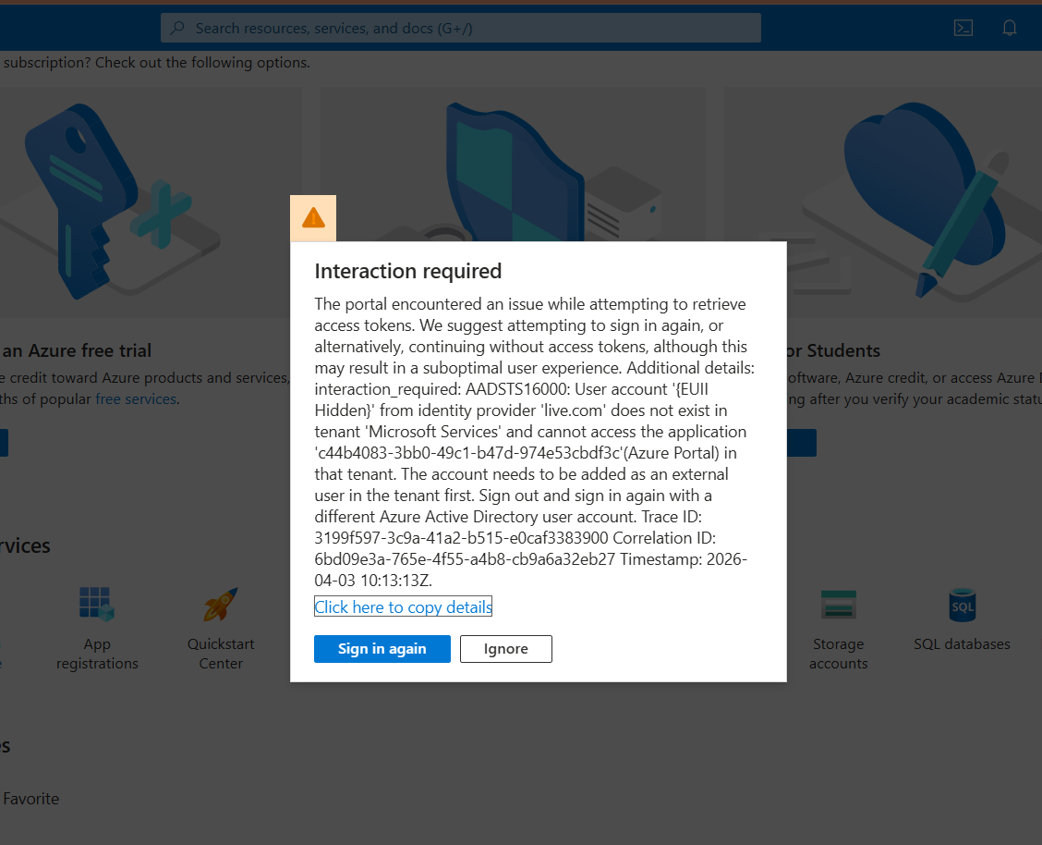The image size is (1042, 845).
Task: Focus the search resources input field
Action: pos(461,28)
